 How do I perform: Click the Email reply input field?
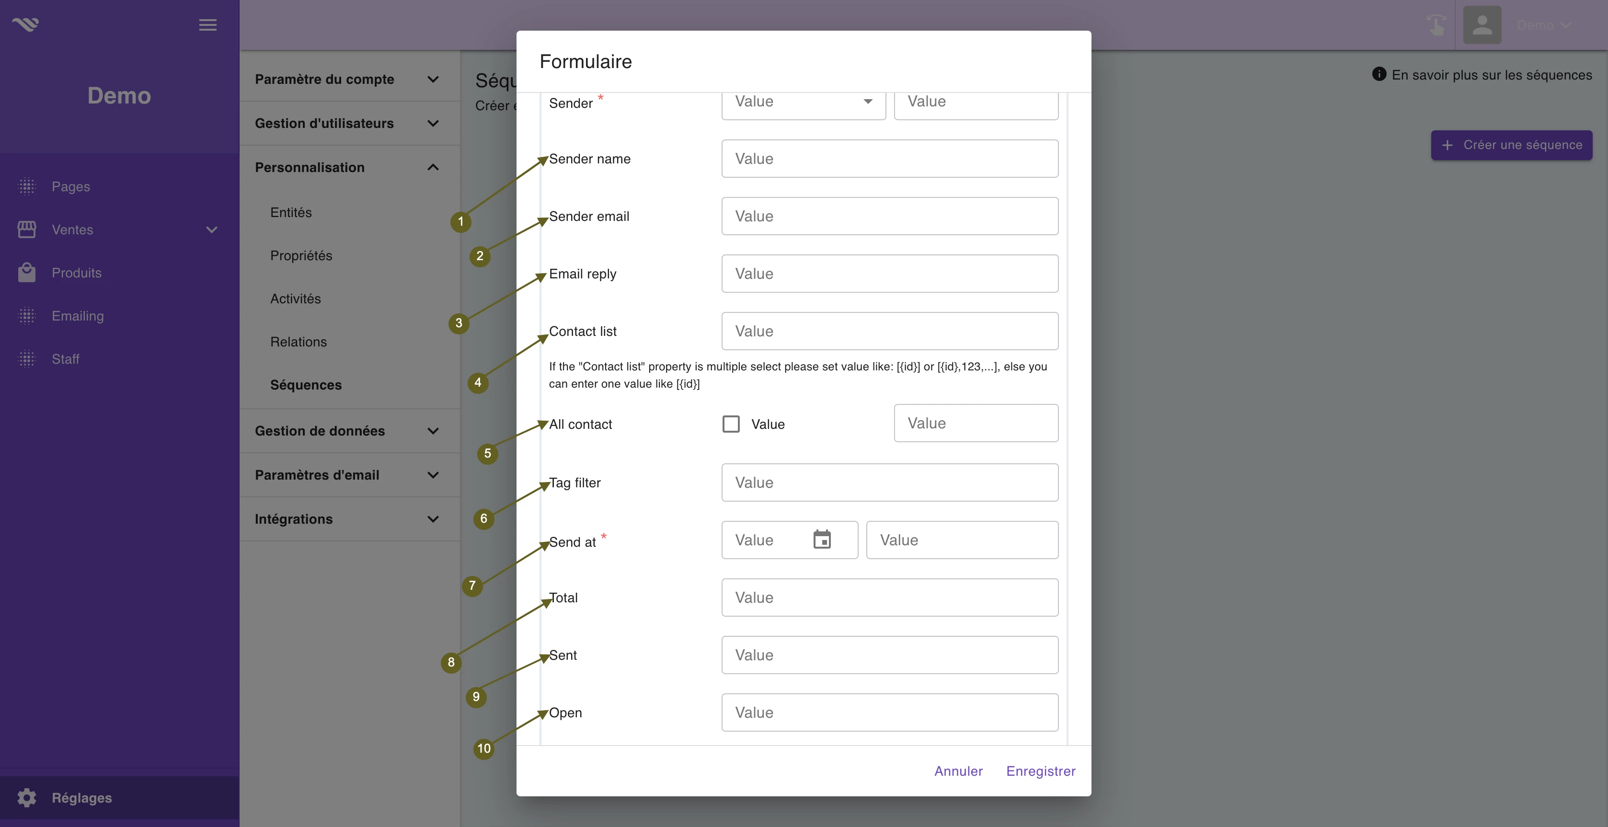pyautogui.click(x=889, y=274)
